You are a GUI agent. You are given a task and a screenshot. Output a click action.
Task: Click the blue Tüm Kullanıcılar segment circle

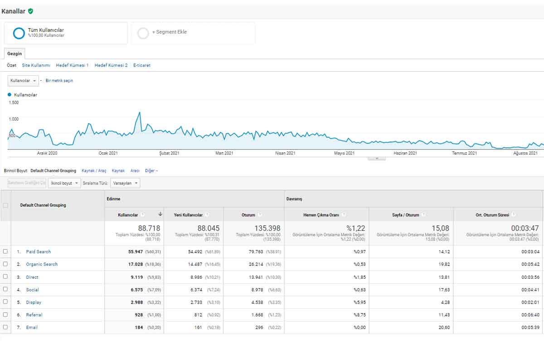tap(19, 33)
